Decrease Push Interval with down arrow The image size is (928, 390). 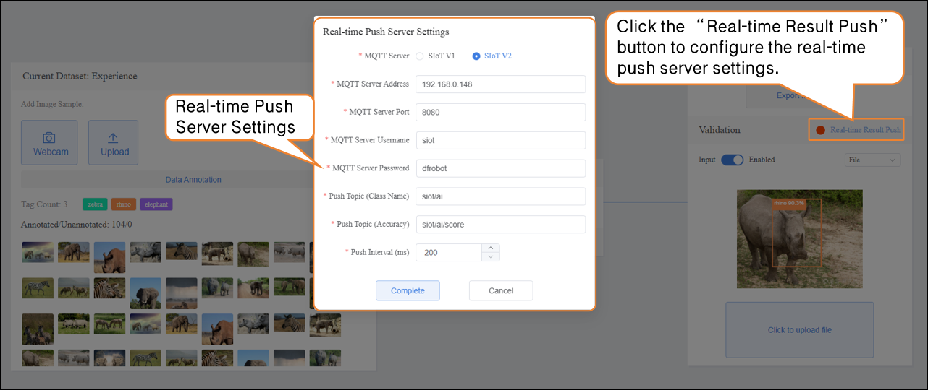[x=491, y=256]
